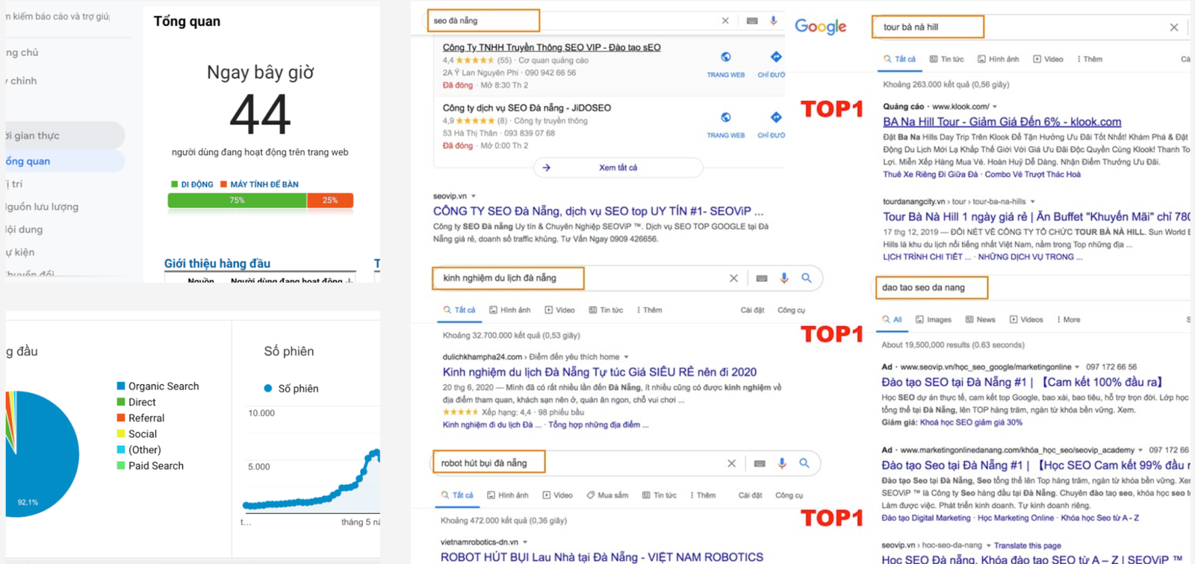Screen dimensions: 1195x564
Task: Open the keyboard icon in 'robot hút bụi' search
Action: coord(760,463)
